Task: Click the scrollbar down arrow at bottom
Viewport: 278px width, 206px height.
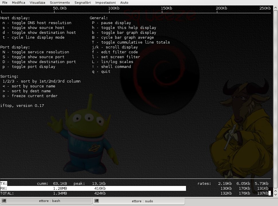Action: (275, 195)
